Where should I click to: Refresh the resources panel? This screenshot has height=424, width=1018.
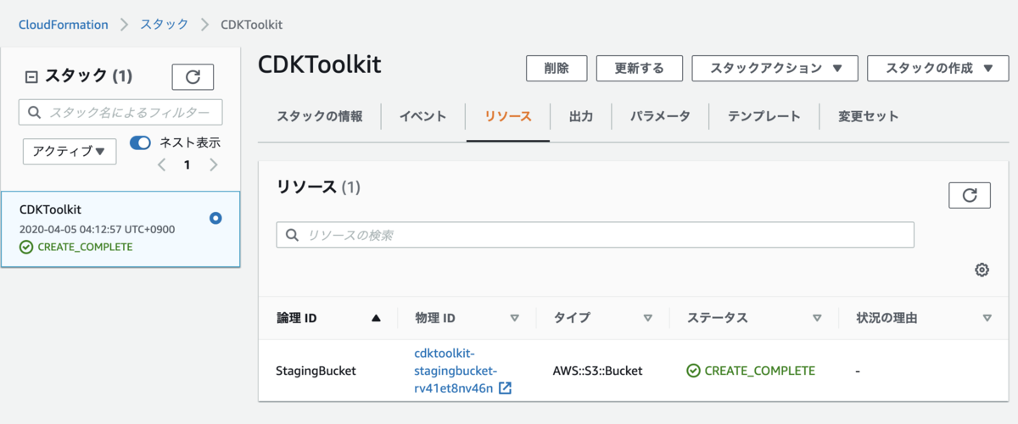(970, 195)
